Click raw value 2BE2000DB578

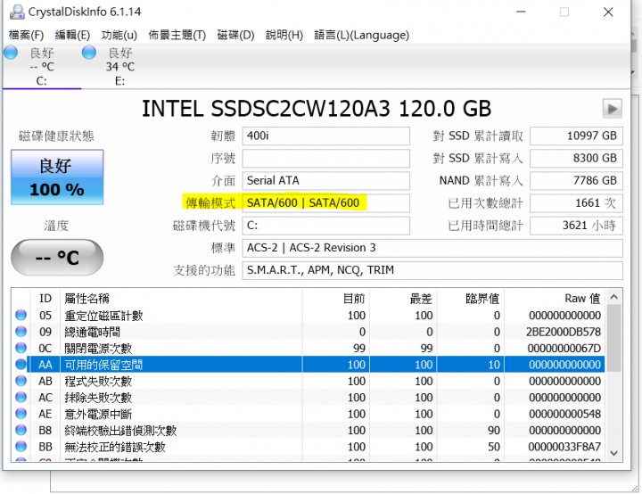click(564, 332)
